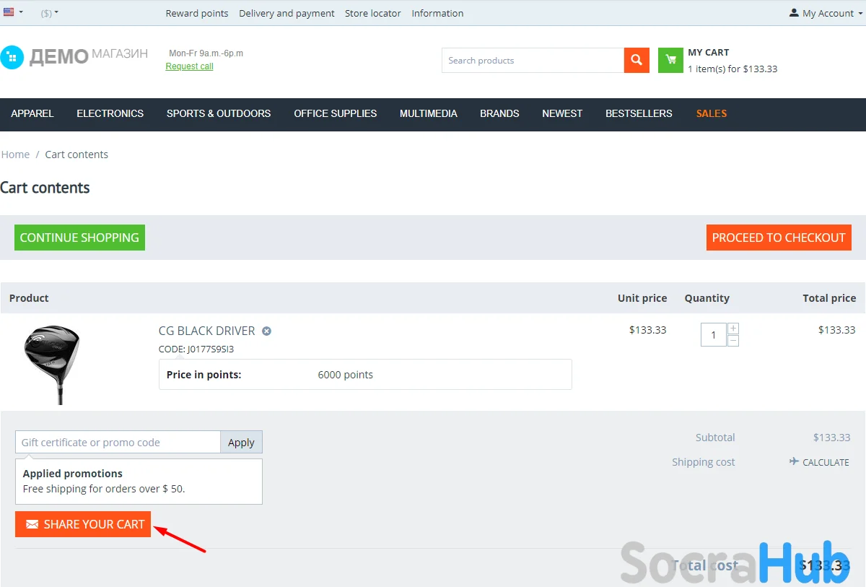
Task: Open the US flag language dropdown
Action: click(13, 12)
